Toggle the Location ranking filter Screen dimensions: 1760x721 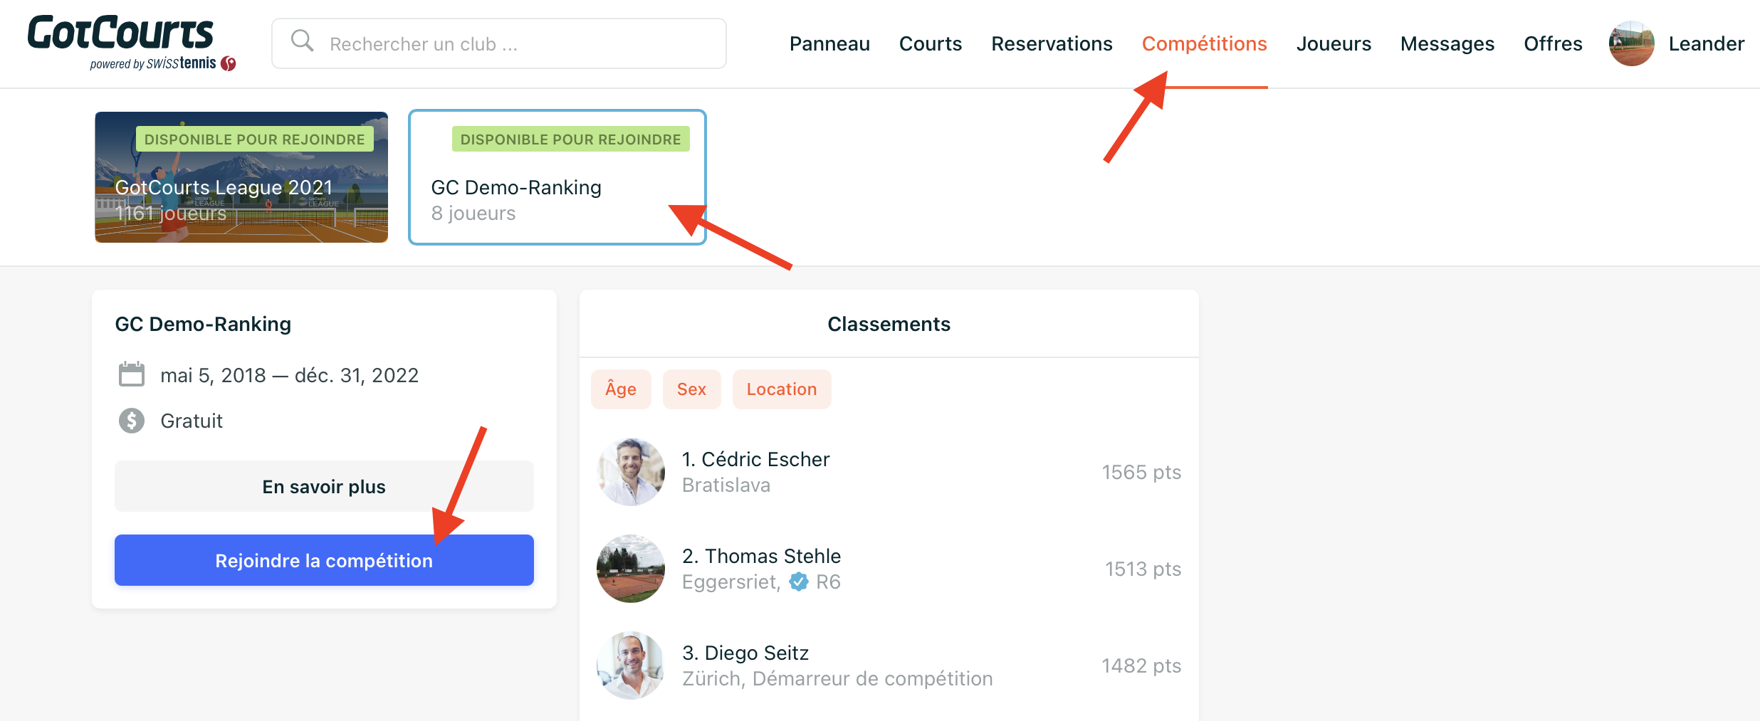tap(782, 389)
